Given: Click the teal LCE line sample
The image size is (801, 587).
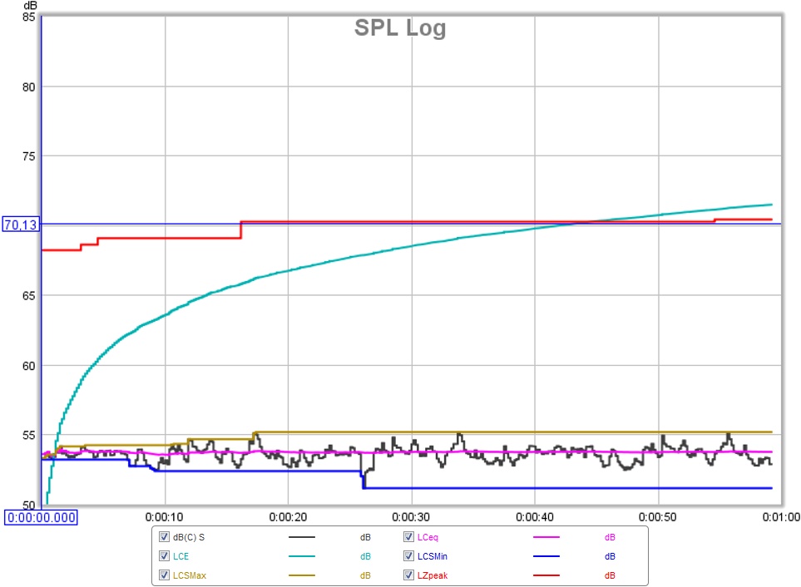Looking at the screenshot, I should (301, 556).
